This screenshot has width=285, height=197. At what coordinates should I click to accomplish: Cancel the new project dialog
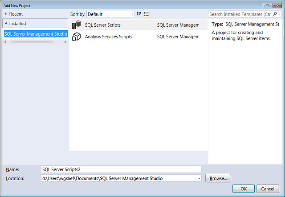click(268, 189)
